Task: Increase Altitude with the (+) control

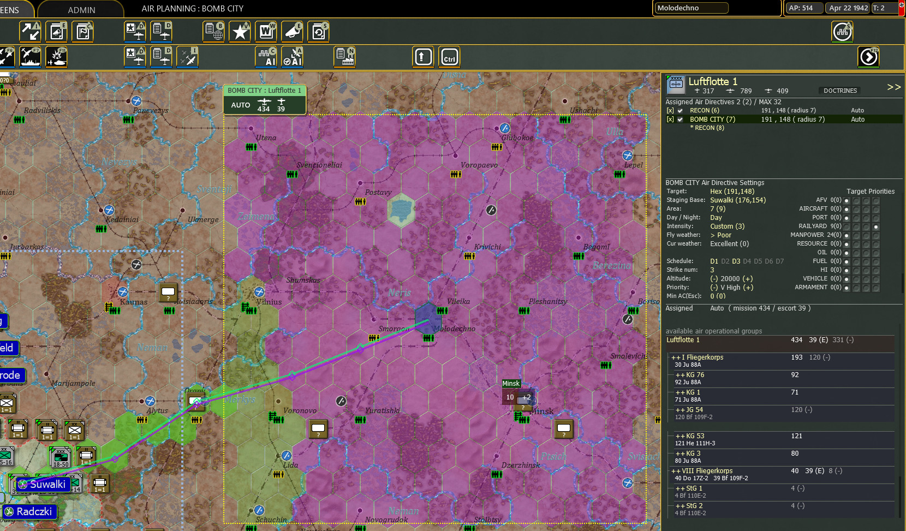Action: [x=748, y=279]
